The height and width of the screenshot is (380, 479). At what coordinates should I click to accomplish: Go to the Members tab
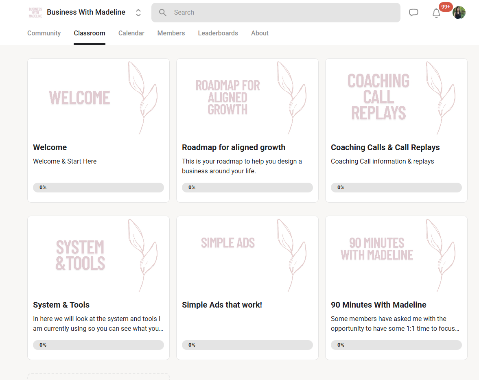(171, 33)
